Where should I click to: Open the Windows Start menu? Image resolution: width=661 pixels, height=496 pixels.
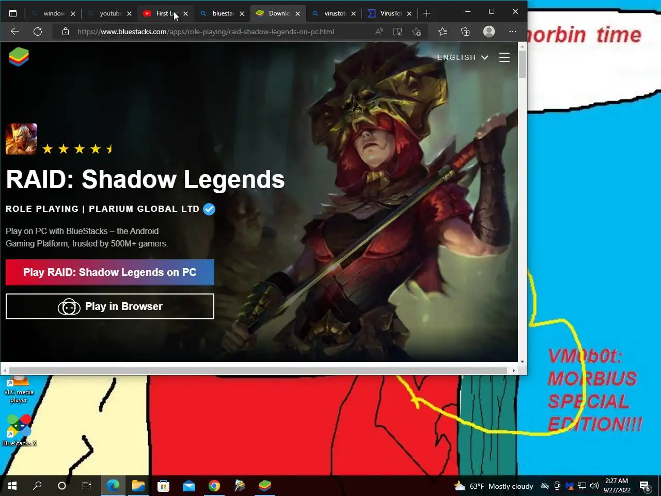click(x=12, y=486)
